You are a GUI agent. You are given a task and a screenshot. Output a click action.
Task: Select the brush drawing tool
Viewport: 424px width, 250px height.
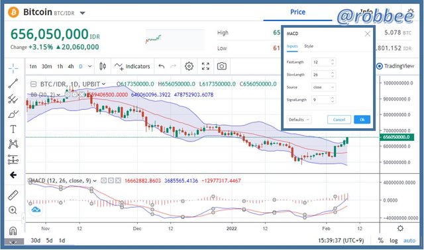click(13, 114)
